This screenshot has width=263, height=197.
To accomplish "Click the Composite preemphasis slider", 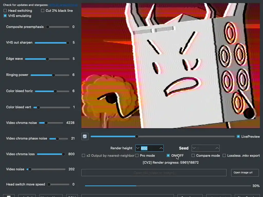I will click(58, 27).
